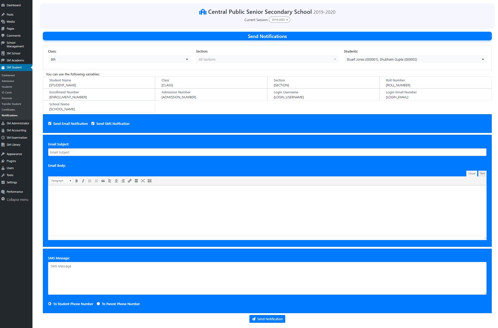Click the [ADMISSION_NUMBER] variable text
This screenshot has height=328, width=498.
point(179,97)
